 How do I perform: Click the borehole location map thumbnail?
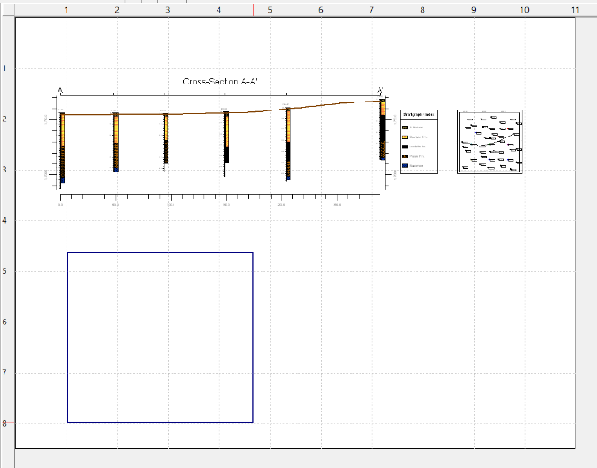[x=490, y=142]
